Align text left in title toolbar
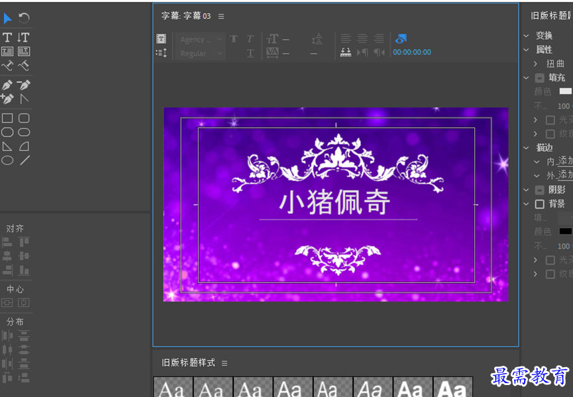Screen dimensions: 573x397 346,38
